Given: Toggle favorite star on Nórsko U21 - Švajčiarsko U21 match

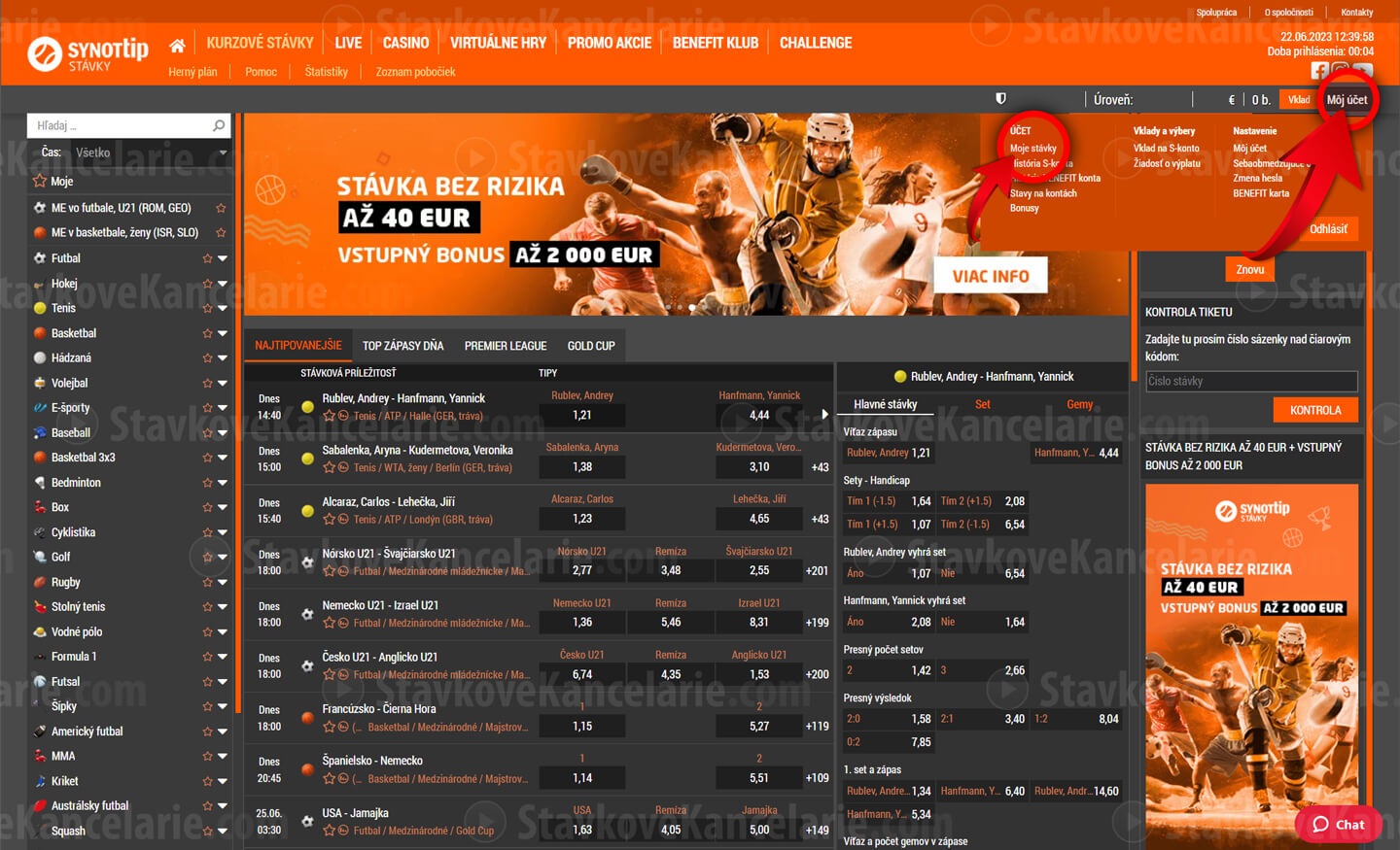Looking at the screenshot, I should coord(329,571).
